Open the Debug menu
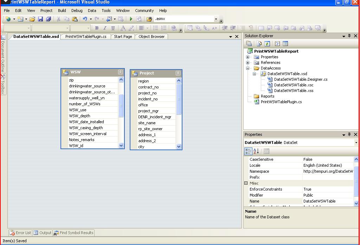The image size is (360, 245). (x=77, y=11)
